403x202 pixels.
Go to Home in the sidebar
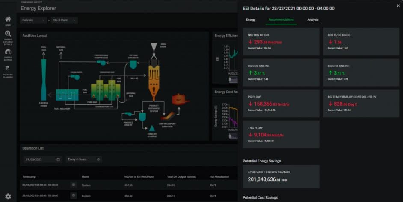(8, 20)
